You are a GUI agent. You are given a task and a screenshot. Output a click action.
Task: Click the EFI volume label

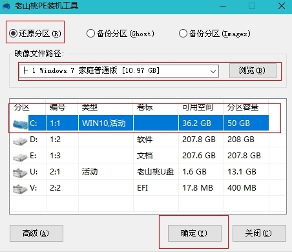(142, 188)
